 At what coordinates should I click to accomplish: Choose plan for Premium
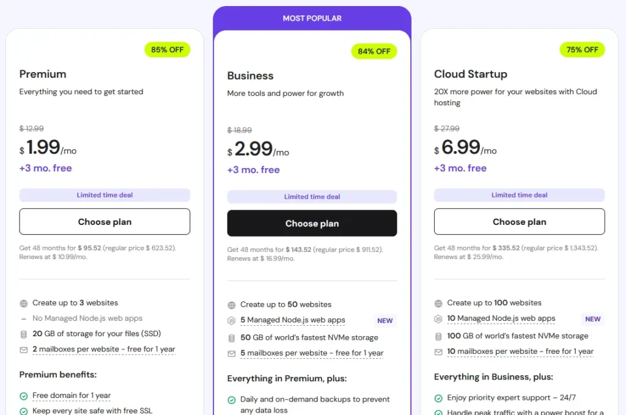point(104,221)
